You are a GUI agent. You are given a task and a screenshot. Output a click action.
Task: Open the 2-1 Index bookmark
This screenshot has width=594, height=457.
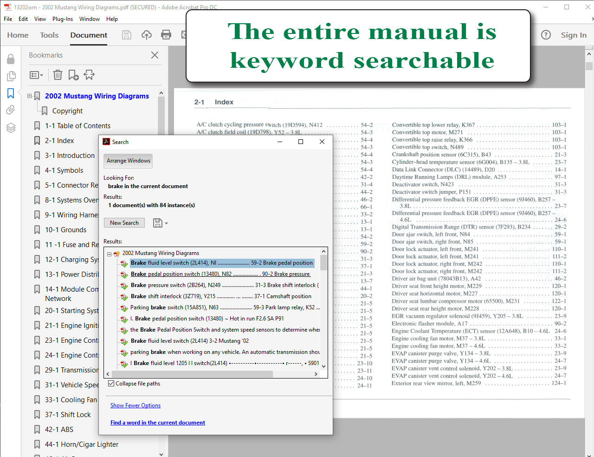[59, 141]
